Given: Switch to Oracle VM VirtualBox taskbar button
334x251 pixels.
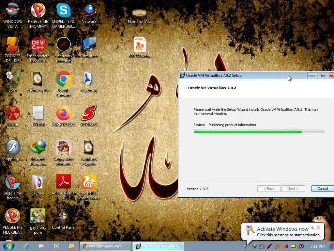Looking at the screenshot, I should pyautogui.click(x=158, y=246).
